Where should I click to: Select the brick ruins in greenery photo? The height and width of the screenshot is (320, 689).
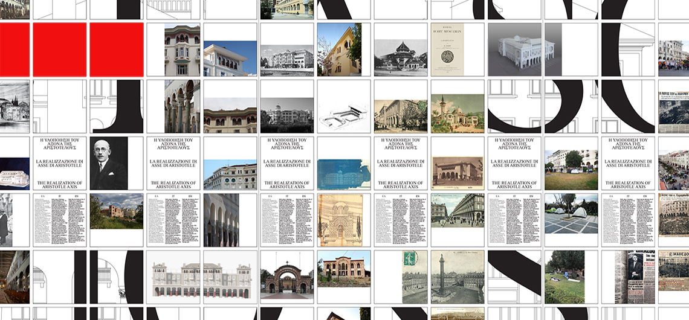click(x=117, y=211)
